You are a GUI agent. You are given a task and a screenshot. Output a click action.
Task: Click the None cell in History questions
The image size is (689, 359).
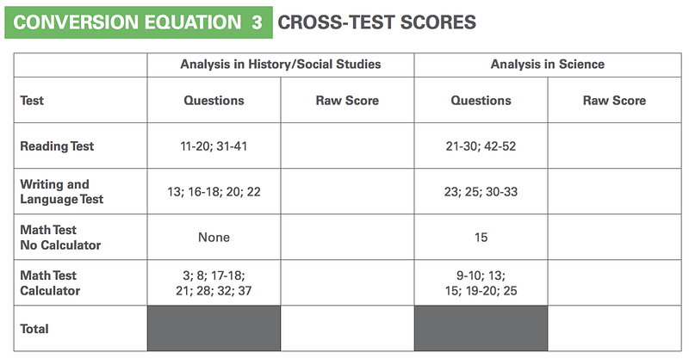(x=214, y=238)
